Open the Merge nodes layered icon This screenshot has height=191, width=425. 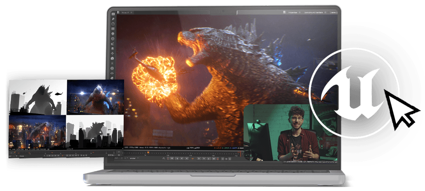(113, 49)
